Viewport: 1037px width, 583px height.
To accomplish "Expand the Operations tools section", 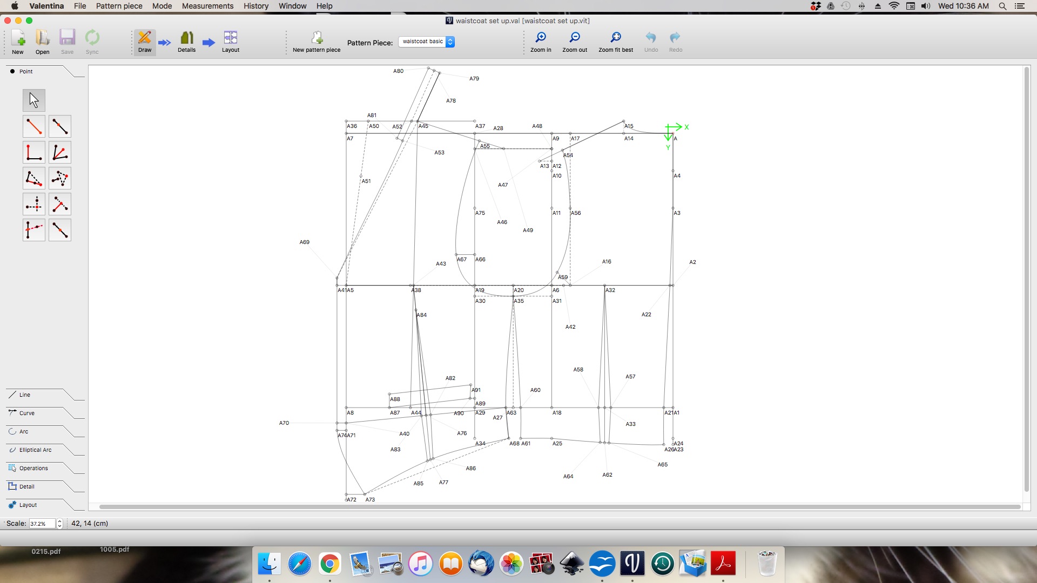I will pos(45,468).
